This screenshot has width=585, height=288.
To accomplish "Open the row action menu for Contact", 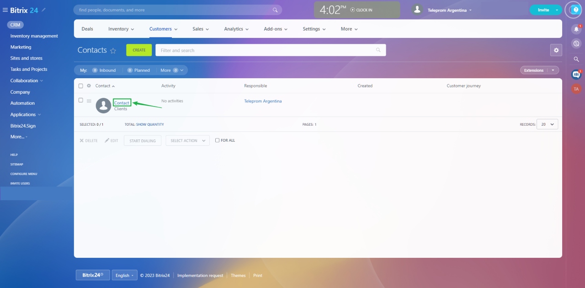I will pos(89,101).
